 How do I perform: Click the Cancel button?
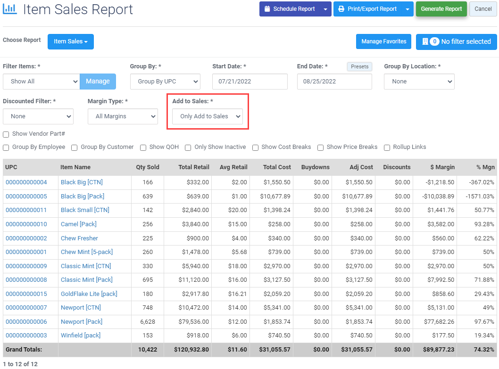pos(483,9)
